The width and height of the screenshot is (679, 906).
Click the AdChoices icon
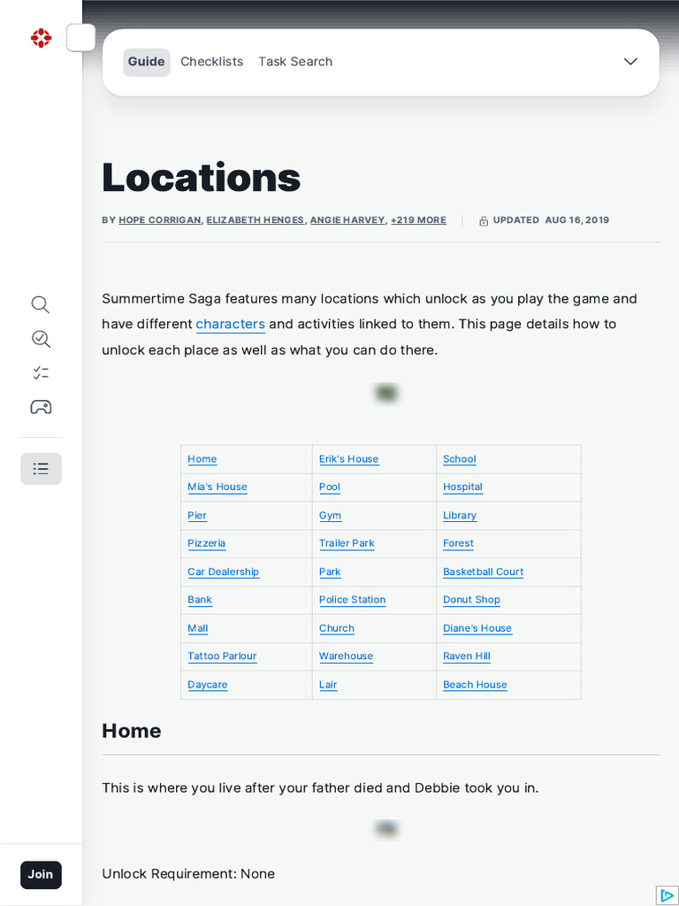tap(667, 894)
